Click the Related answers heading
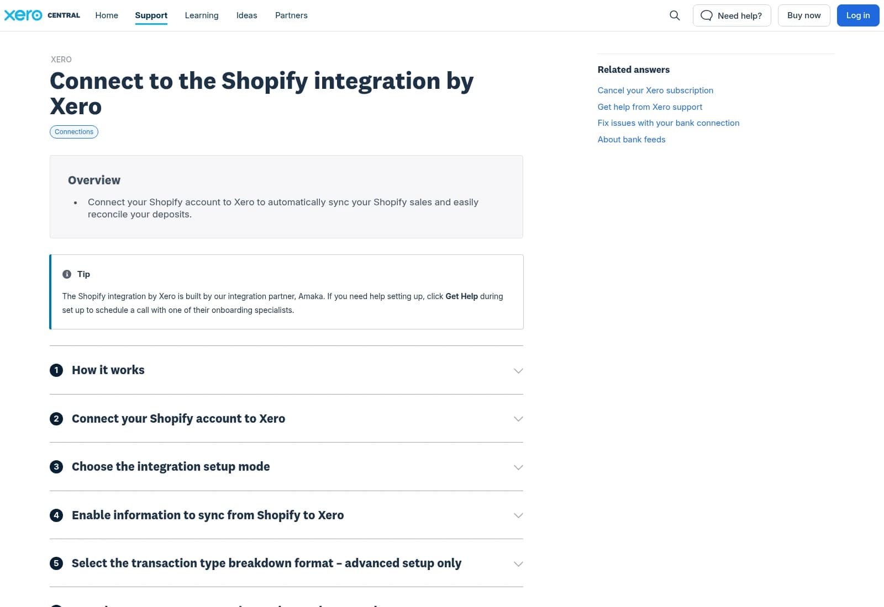884x607 pixels. 634,70
